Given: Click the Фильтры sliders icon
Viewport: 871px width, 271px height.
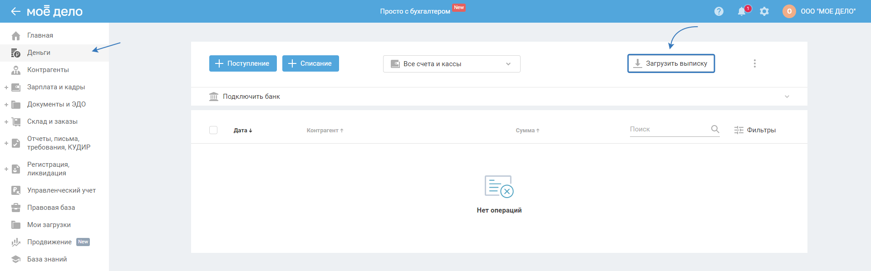Looking at the screenshot, I should (739, 130).
